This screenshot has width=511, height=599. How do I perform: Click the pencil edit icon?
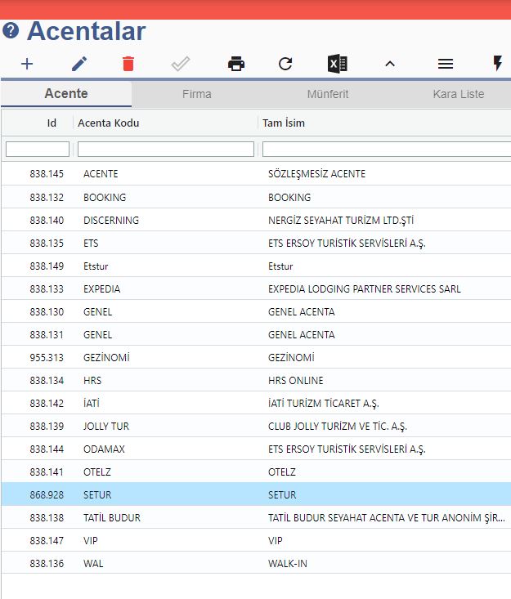click(79, 64)
